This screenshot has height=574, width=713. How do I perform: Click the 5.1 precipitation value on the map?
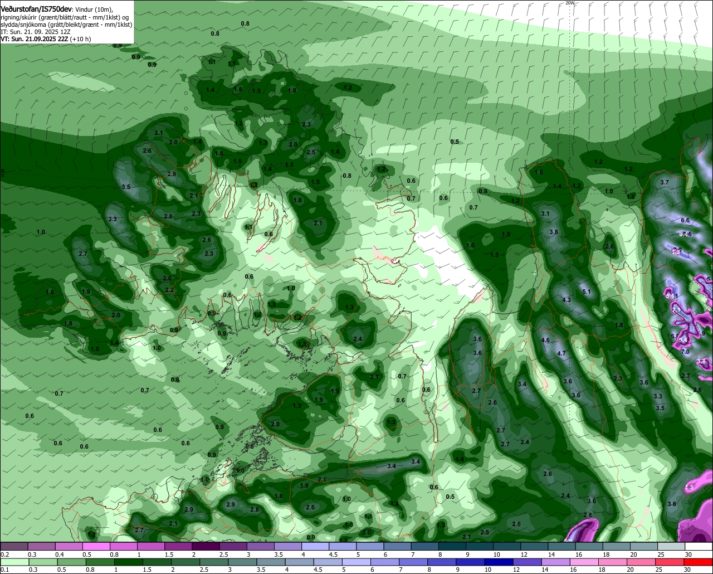click(x=586, y=291)
